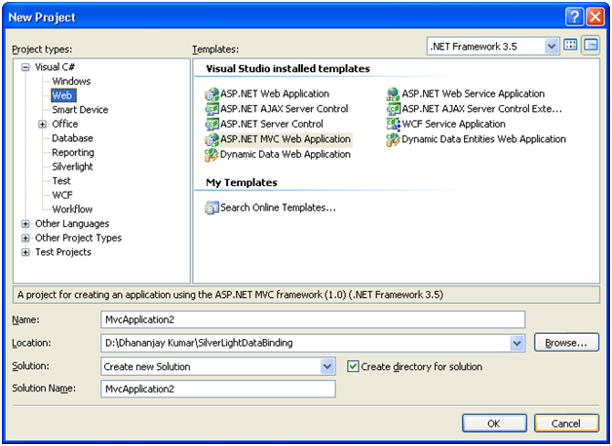Click the Search Online Templates icon
The width and height of the screenshot is (612, 446).
tap(211, 207)
